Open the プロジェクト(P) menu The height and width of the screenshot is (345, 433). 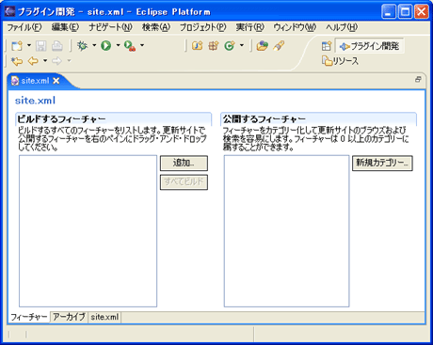click(x=202, y=27)
